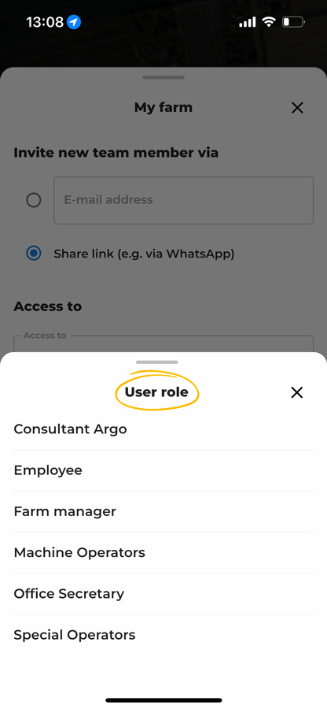Select Office Secretary as user role
327x709 pixels.
163,594
